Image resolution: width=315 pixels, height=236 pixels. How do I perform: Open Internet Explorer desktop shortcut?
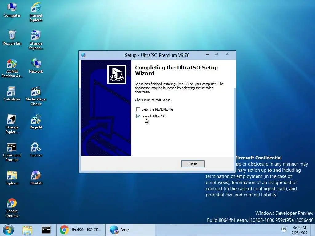[36, 12]
